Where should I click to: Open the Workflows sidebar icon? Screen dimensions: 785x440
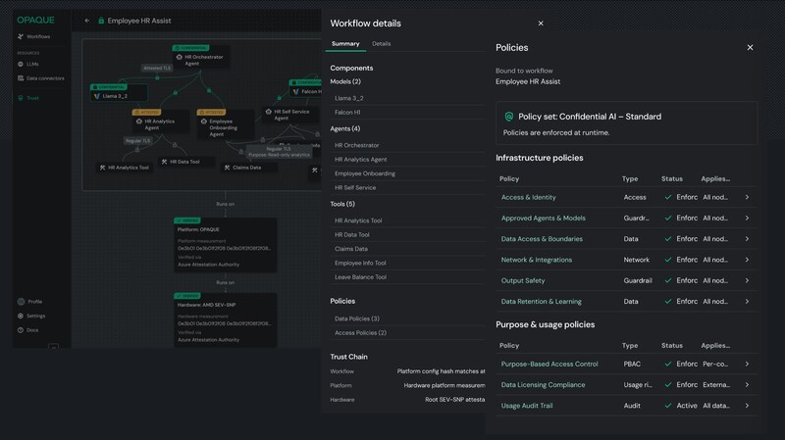pyautogui.click(x=21, y=36)
